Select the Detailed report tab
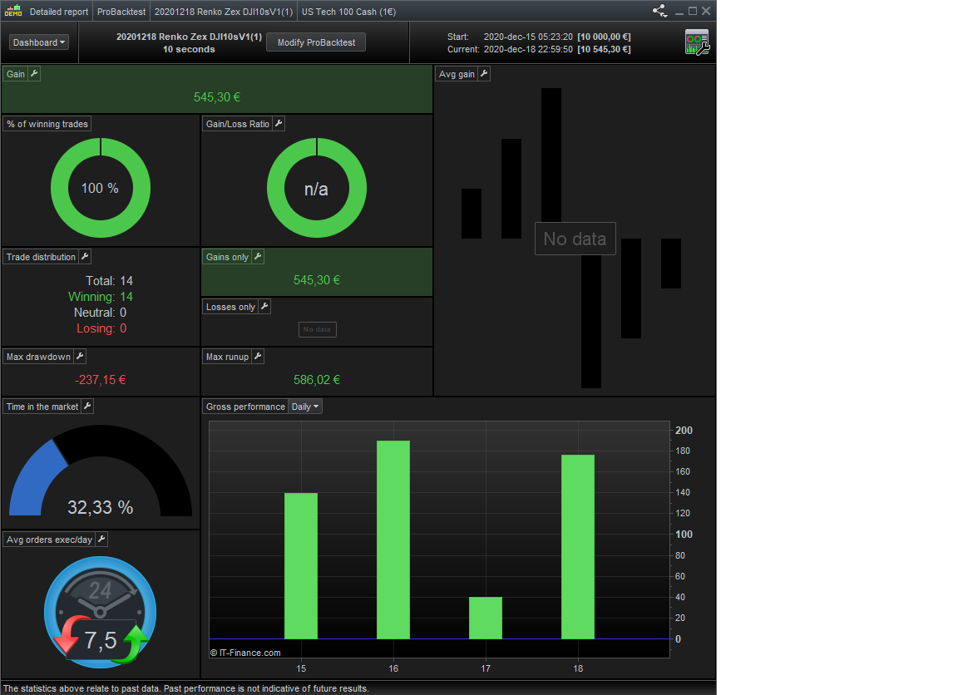958x695 pixels. [59, 12]
